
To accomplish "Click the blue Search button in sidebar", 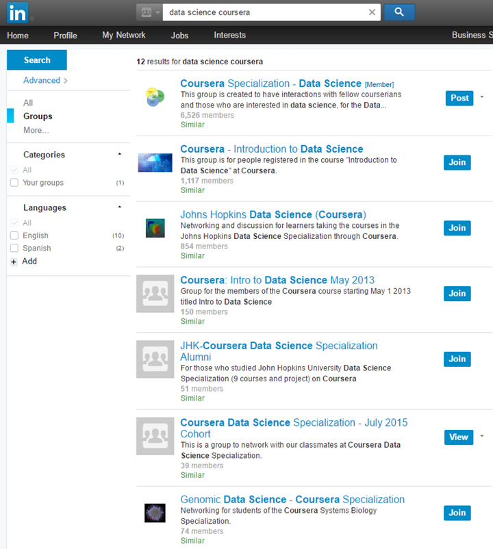I will tap(37, 60).
